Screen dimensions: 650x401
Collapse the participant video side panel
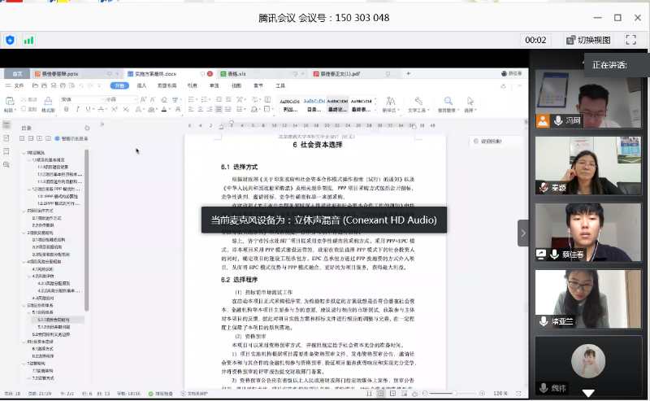click(x=522, y=233)
